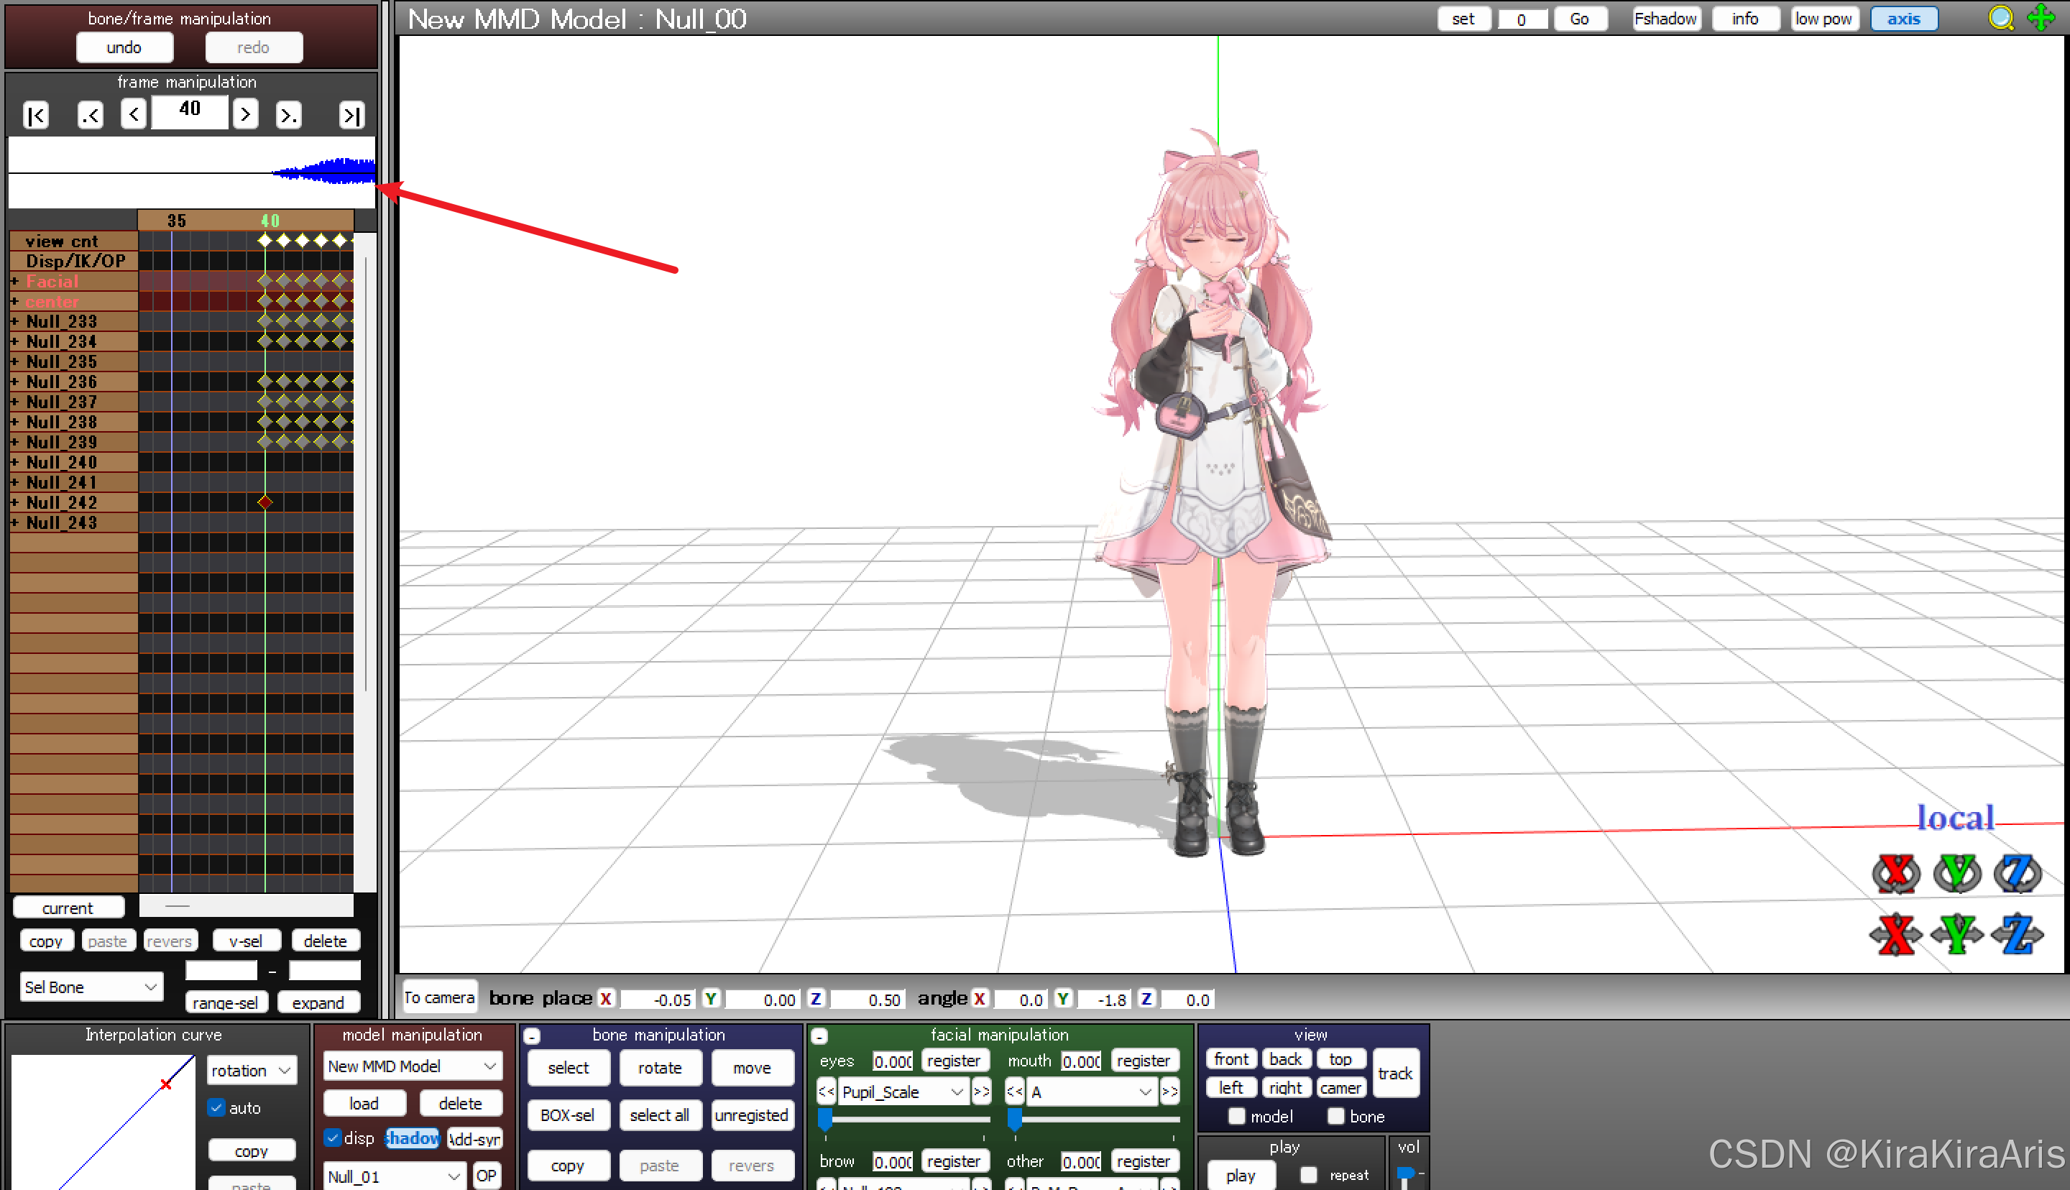2070x1190 pixels.
Task: Expand the Null_233 bone group
Action: (x=14, y=321)
